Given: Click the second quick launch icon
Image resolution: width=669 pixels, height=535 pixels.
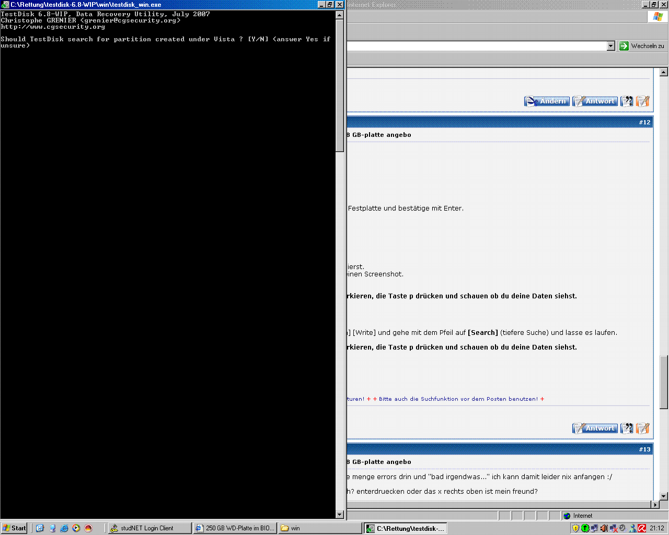Looking at the screenshot, I should coord(52,528).
